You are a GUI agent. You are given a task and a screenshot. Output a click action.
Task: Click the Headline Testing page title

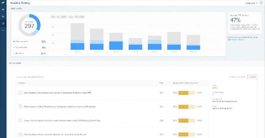[x=20, y=3]
